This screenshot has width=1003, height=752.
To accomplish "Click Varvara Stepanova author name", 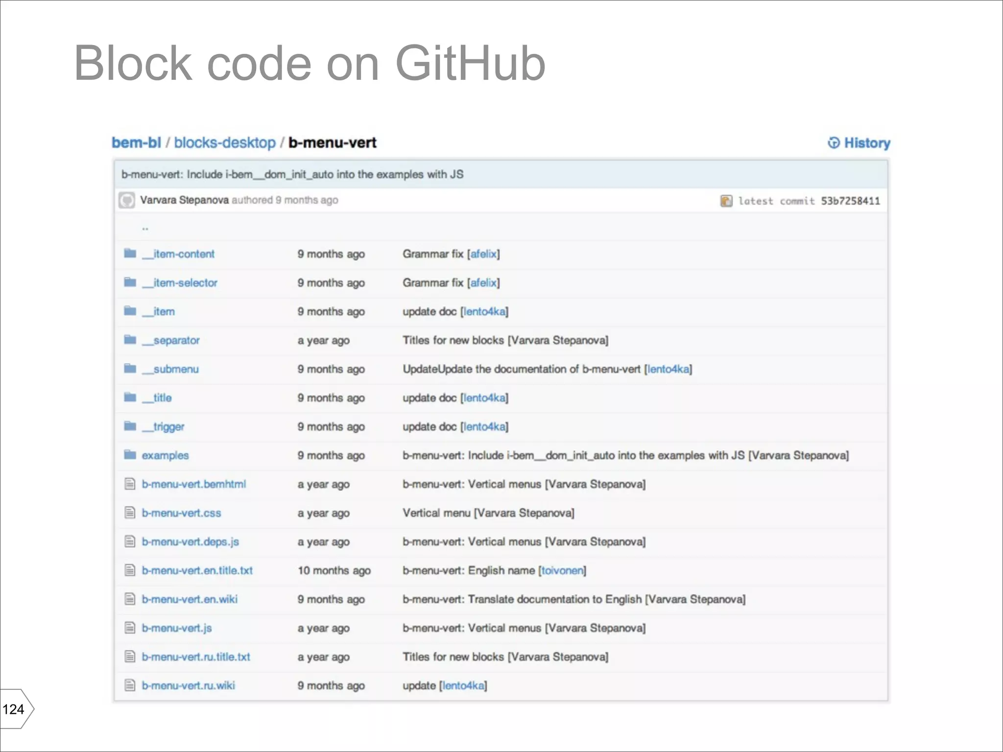I will (184, 200).
